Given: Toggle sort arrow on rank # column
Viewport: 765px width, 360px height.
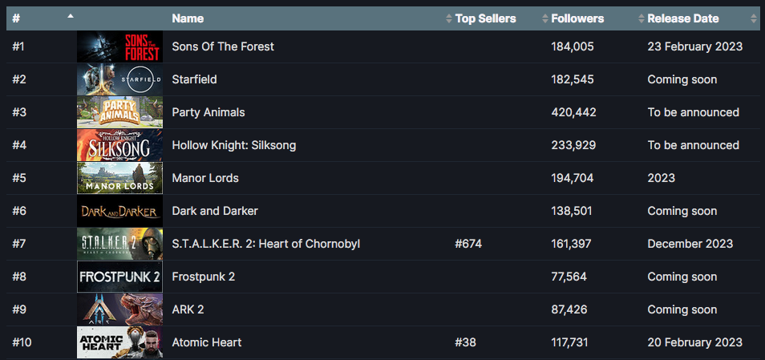Looking at the screenshot, I should (x=71, y=16).
